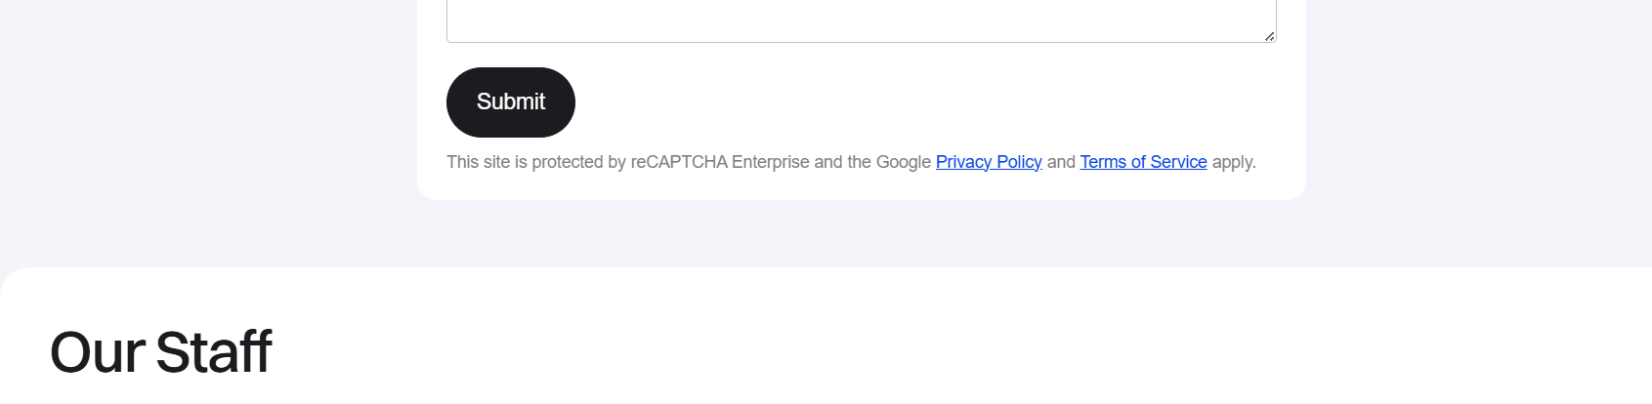Click the Our Staff heading

[x=161, y=352]
